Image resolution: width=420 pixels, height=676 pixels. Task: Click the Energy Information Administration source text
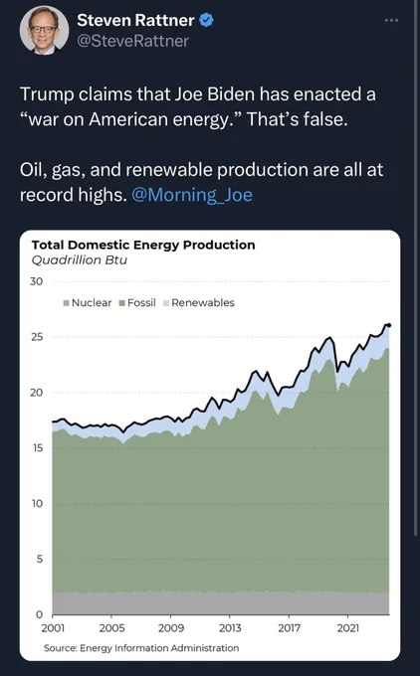click(x=159, y=648)
